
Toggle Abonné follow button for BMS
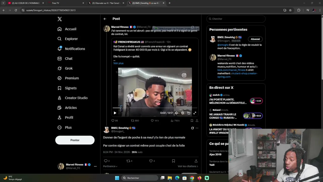pos(255,39)
